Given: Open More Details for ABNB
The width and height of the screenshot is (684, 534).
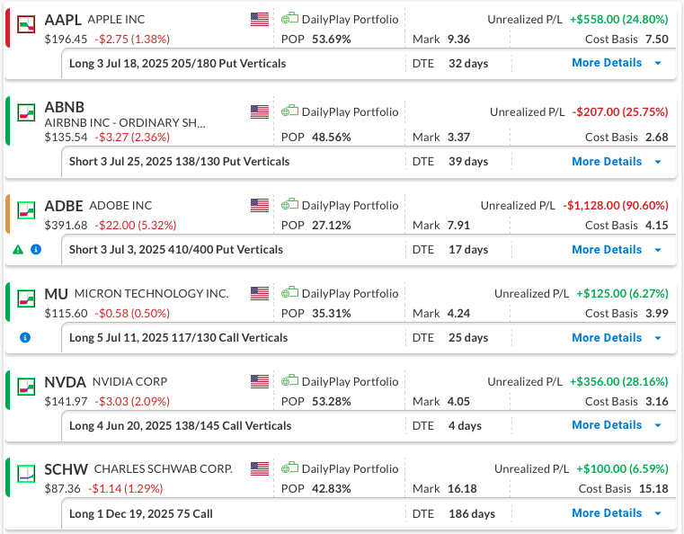Looking at the screenshot, I should 607,162.
